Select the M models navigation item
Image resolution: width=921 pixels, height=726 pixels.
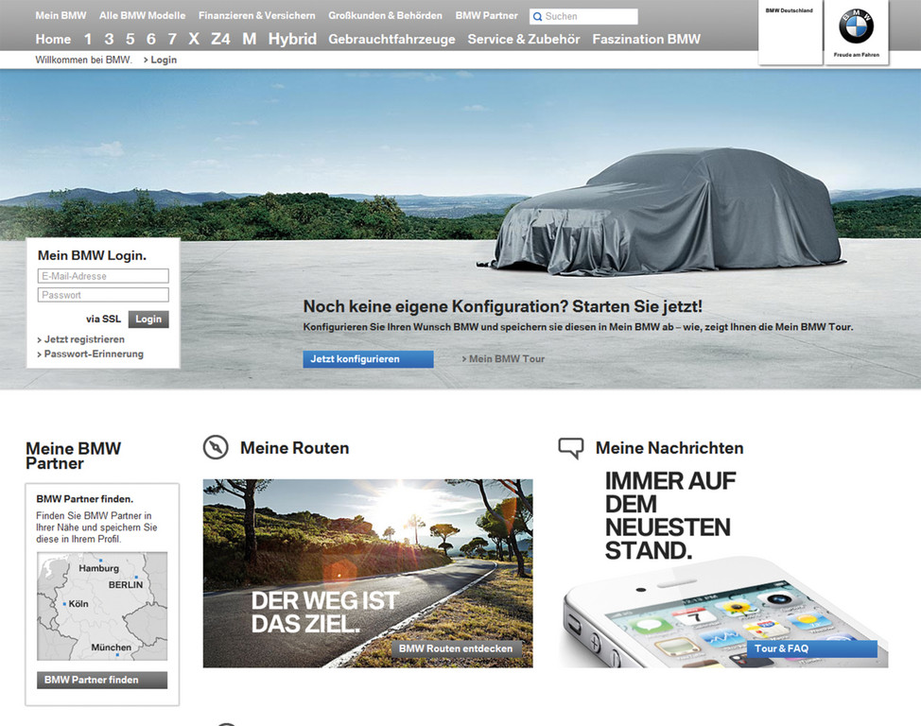coord(249,40)
